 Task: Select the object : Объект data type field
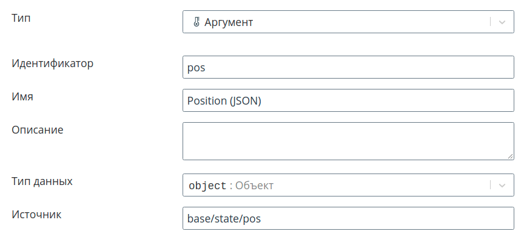tap(348, 185)
